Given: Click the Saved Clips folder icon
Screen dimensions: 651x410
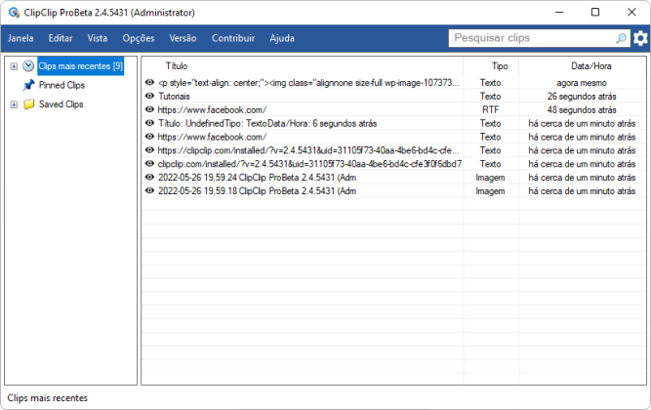Looking at the screenshot, I should pos(28,103).
